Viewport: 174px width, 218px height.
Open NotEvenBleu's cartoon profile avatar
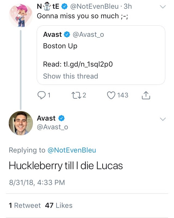(x=21, y=16)
